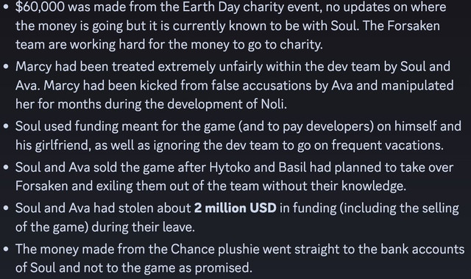Click the bullet before "The money made from"
The image size is (471, 279).
tap(6, 250)
